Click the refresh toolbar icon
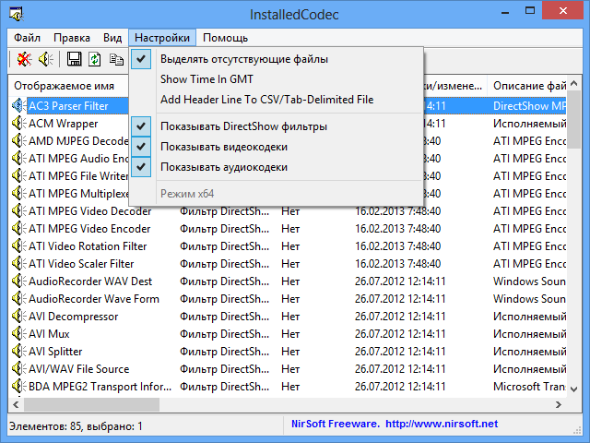 tap(95, 59)
